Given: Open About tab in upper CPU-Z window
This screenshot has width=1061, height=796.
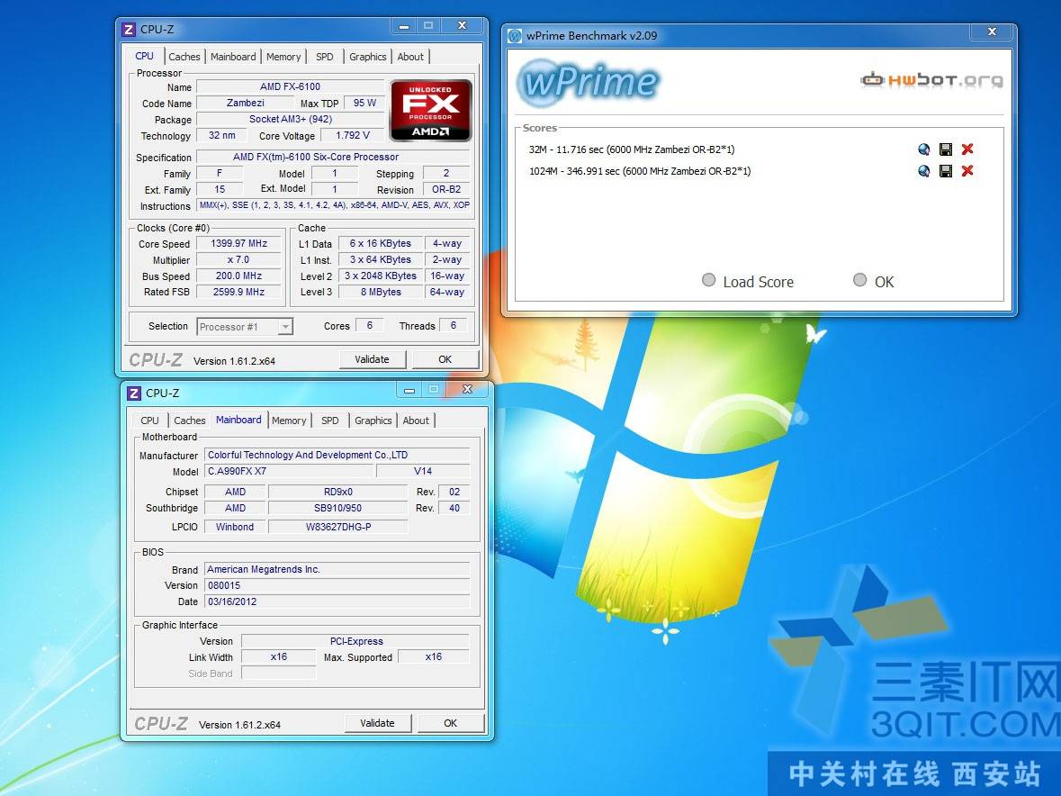Looking at the screenshot, I should pos(410,57).
